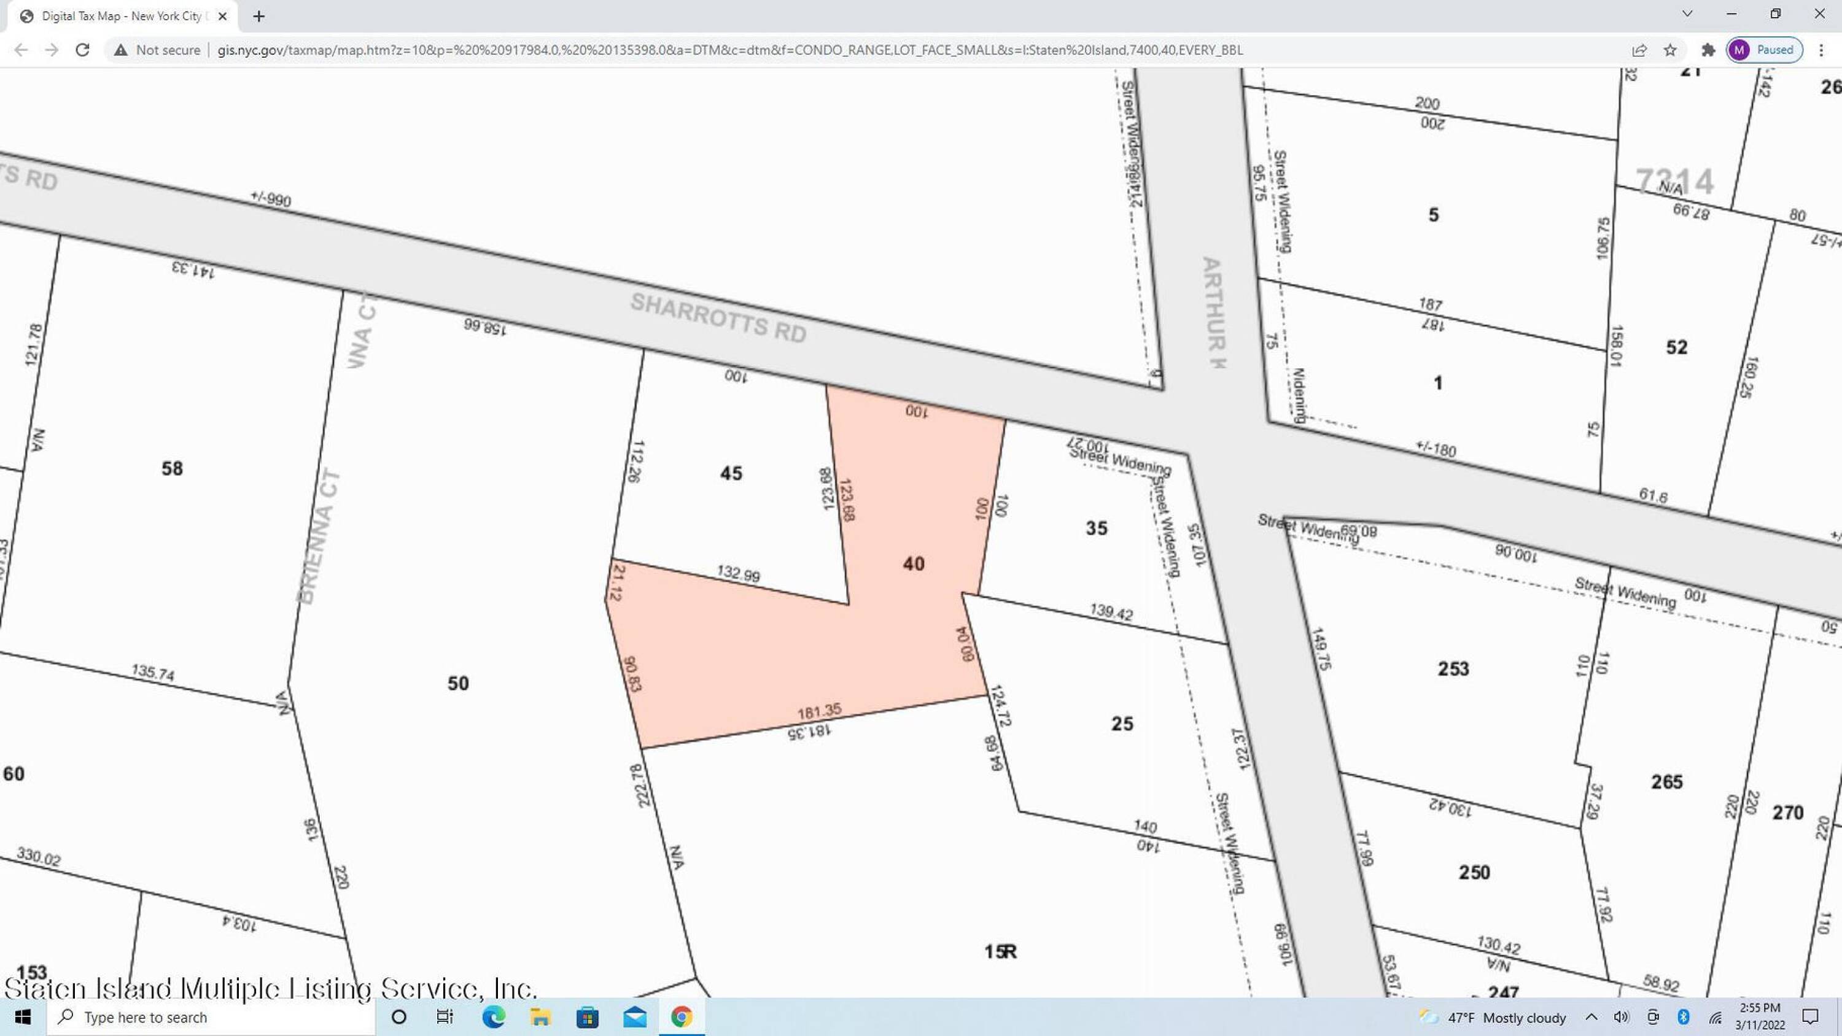
Task: Open Task View in taskbar
Action: 445,1017
